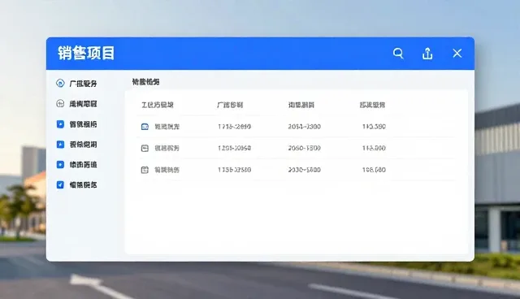Select second sidebar item with gray circle icon
The image size is (520, 299).
click(76, 104)
